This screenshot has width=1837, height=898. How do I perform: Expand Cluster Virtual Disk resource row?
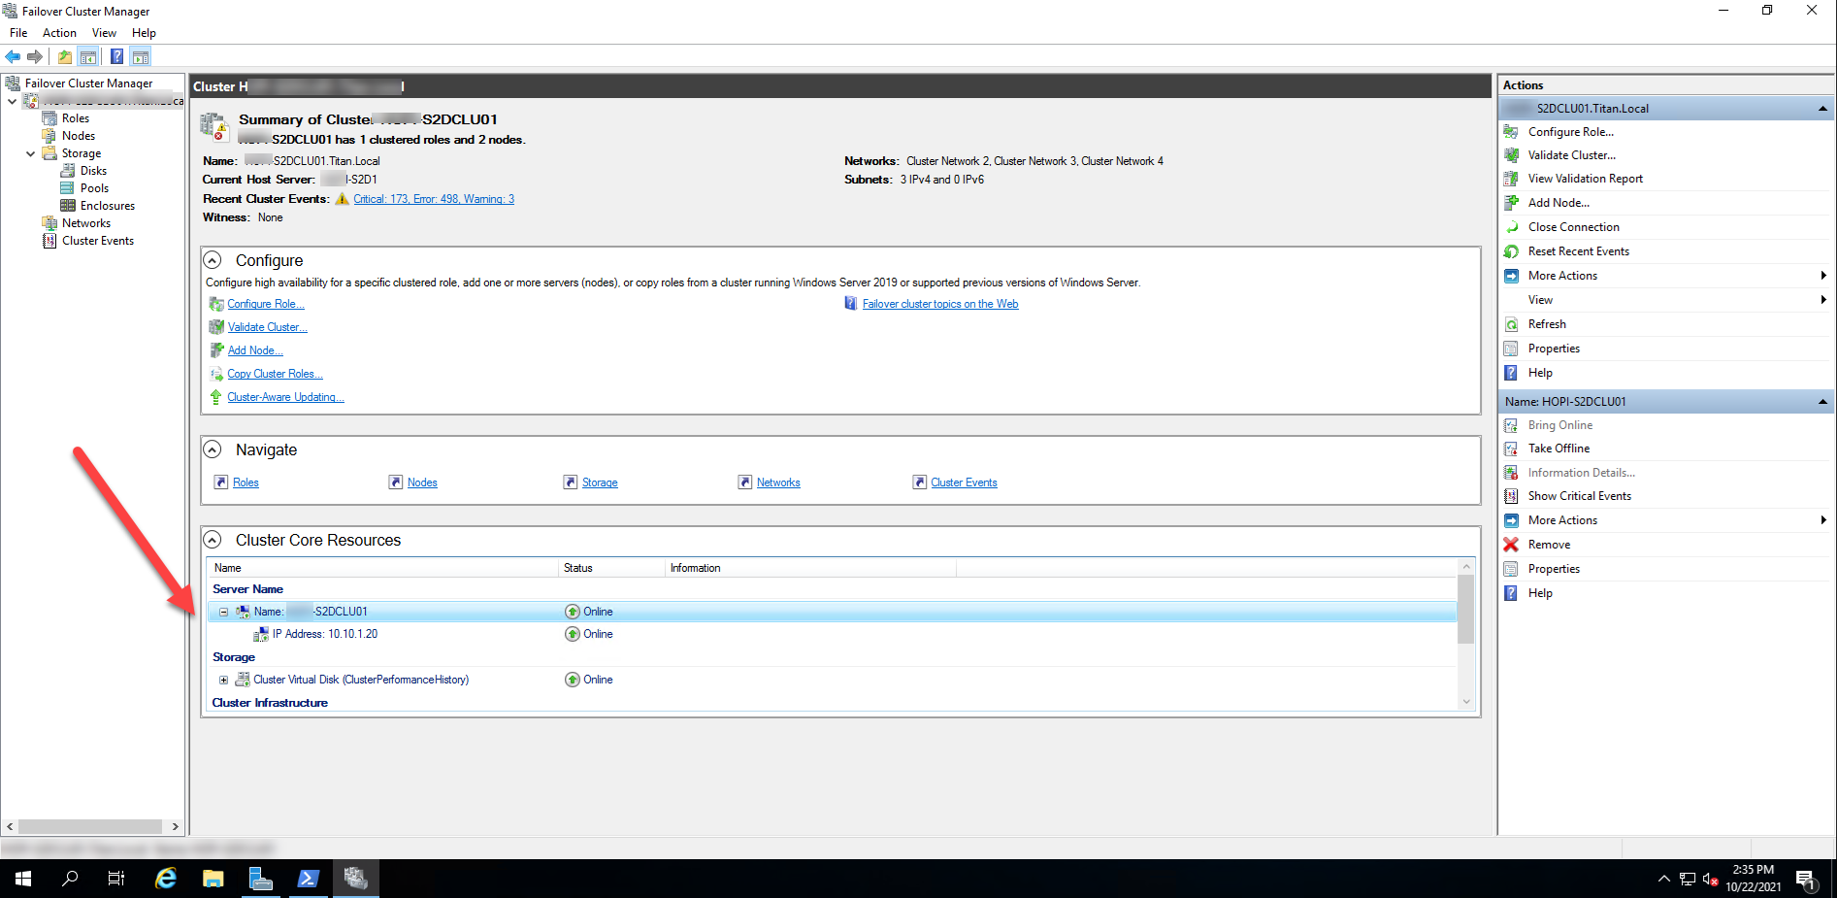223,680
